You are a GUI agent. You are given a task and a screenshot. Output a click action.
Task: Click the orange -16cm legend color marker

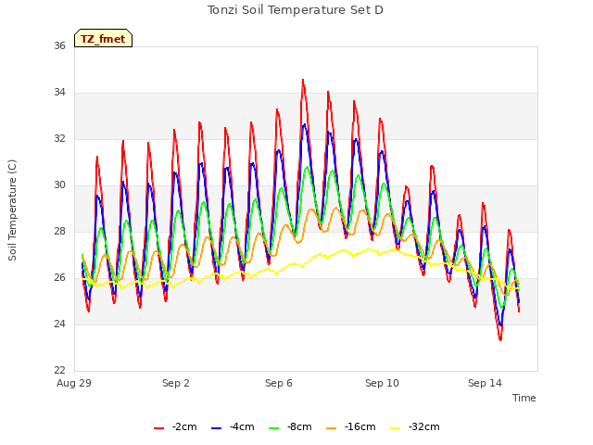pos(332,428)
